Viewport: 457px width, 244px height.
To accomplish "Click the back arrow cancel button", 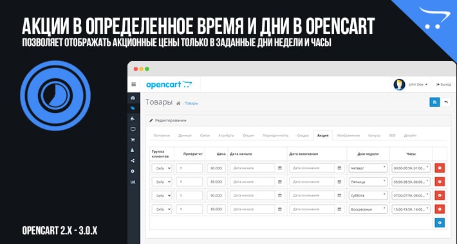I will (446, 102).
